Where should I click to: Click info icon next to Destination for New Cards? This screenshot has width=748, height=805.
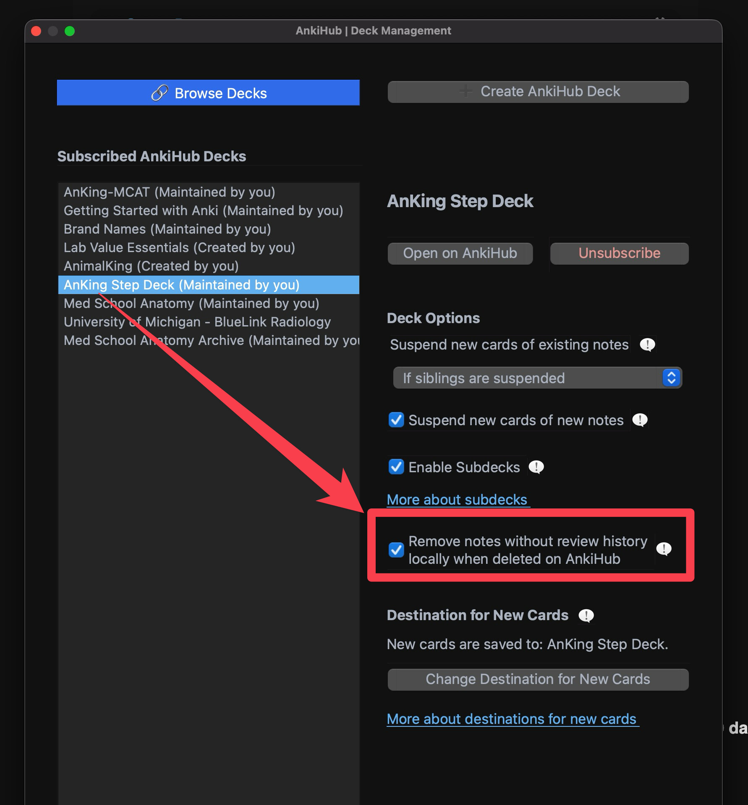(x=586, y=616)
